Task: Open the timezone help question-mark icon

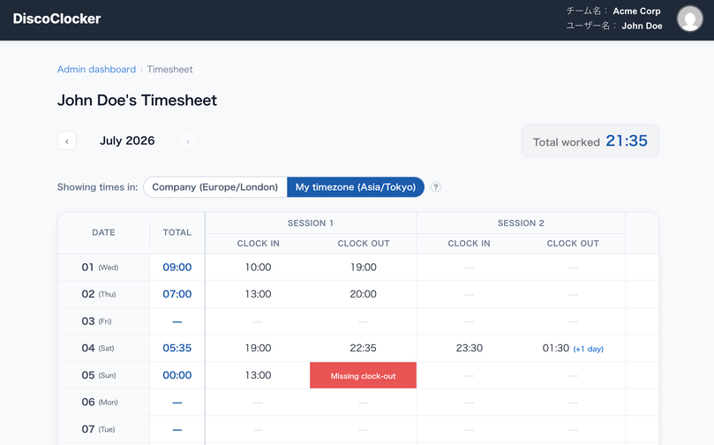Action: [435, 187]
